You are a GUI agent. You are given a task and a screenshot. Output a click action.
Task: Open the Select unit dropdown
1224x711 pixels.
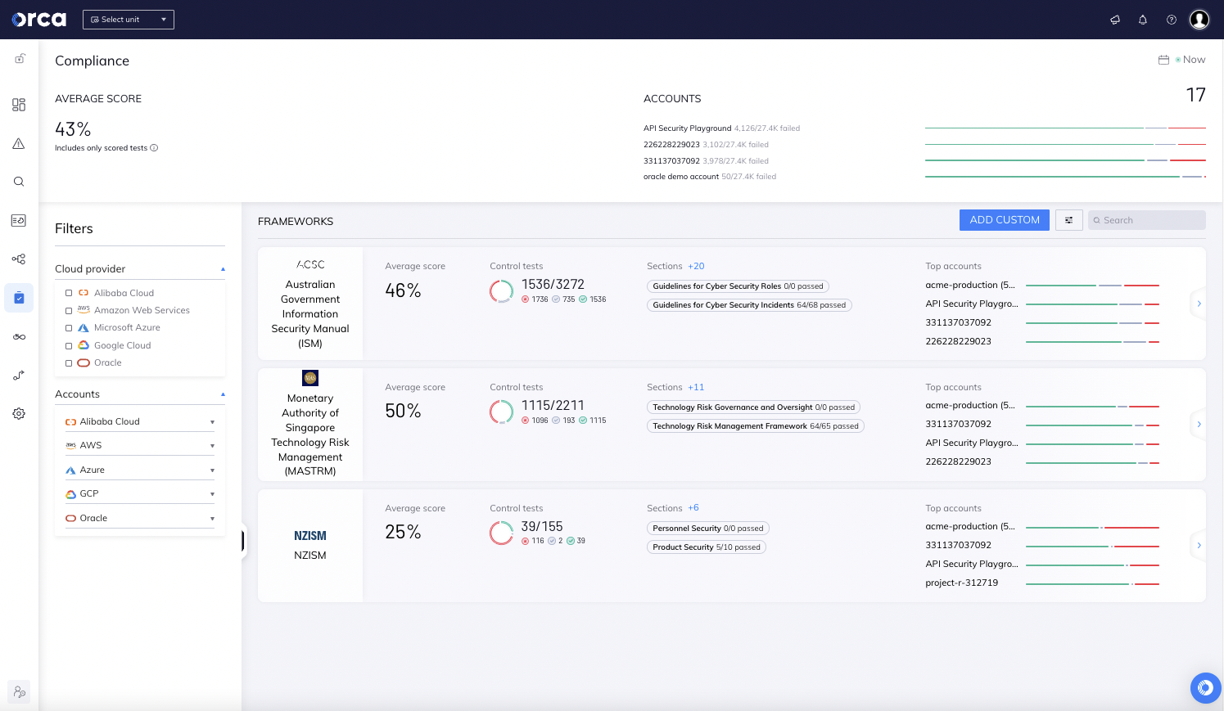[x=128, y=19]
